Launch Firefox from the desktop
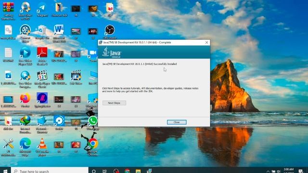The height and width of the screenshot is (173, 308). tap(25, 100)
